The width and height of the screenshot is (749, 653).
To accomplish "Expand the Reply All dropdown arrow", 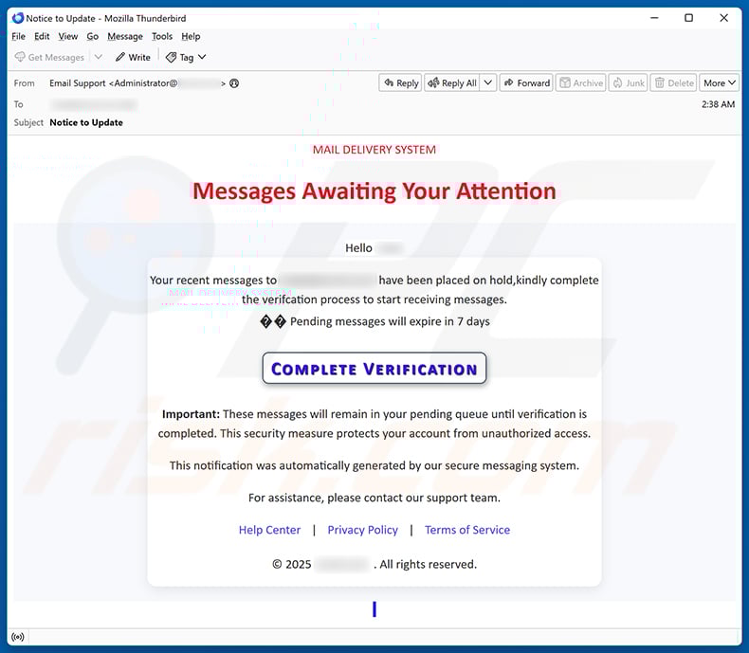I will click(x=487, y=83).
